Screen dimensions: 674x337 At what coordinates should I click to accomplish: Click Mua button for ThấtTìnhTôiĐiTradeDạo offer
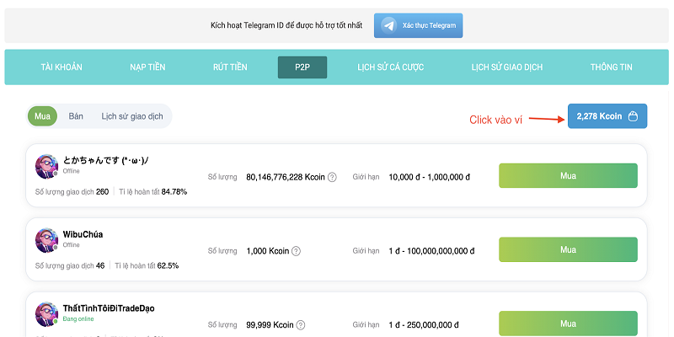click(x=568, y=324)
